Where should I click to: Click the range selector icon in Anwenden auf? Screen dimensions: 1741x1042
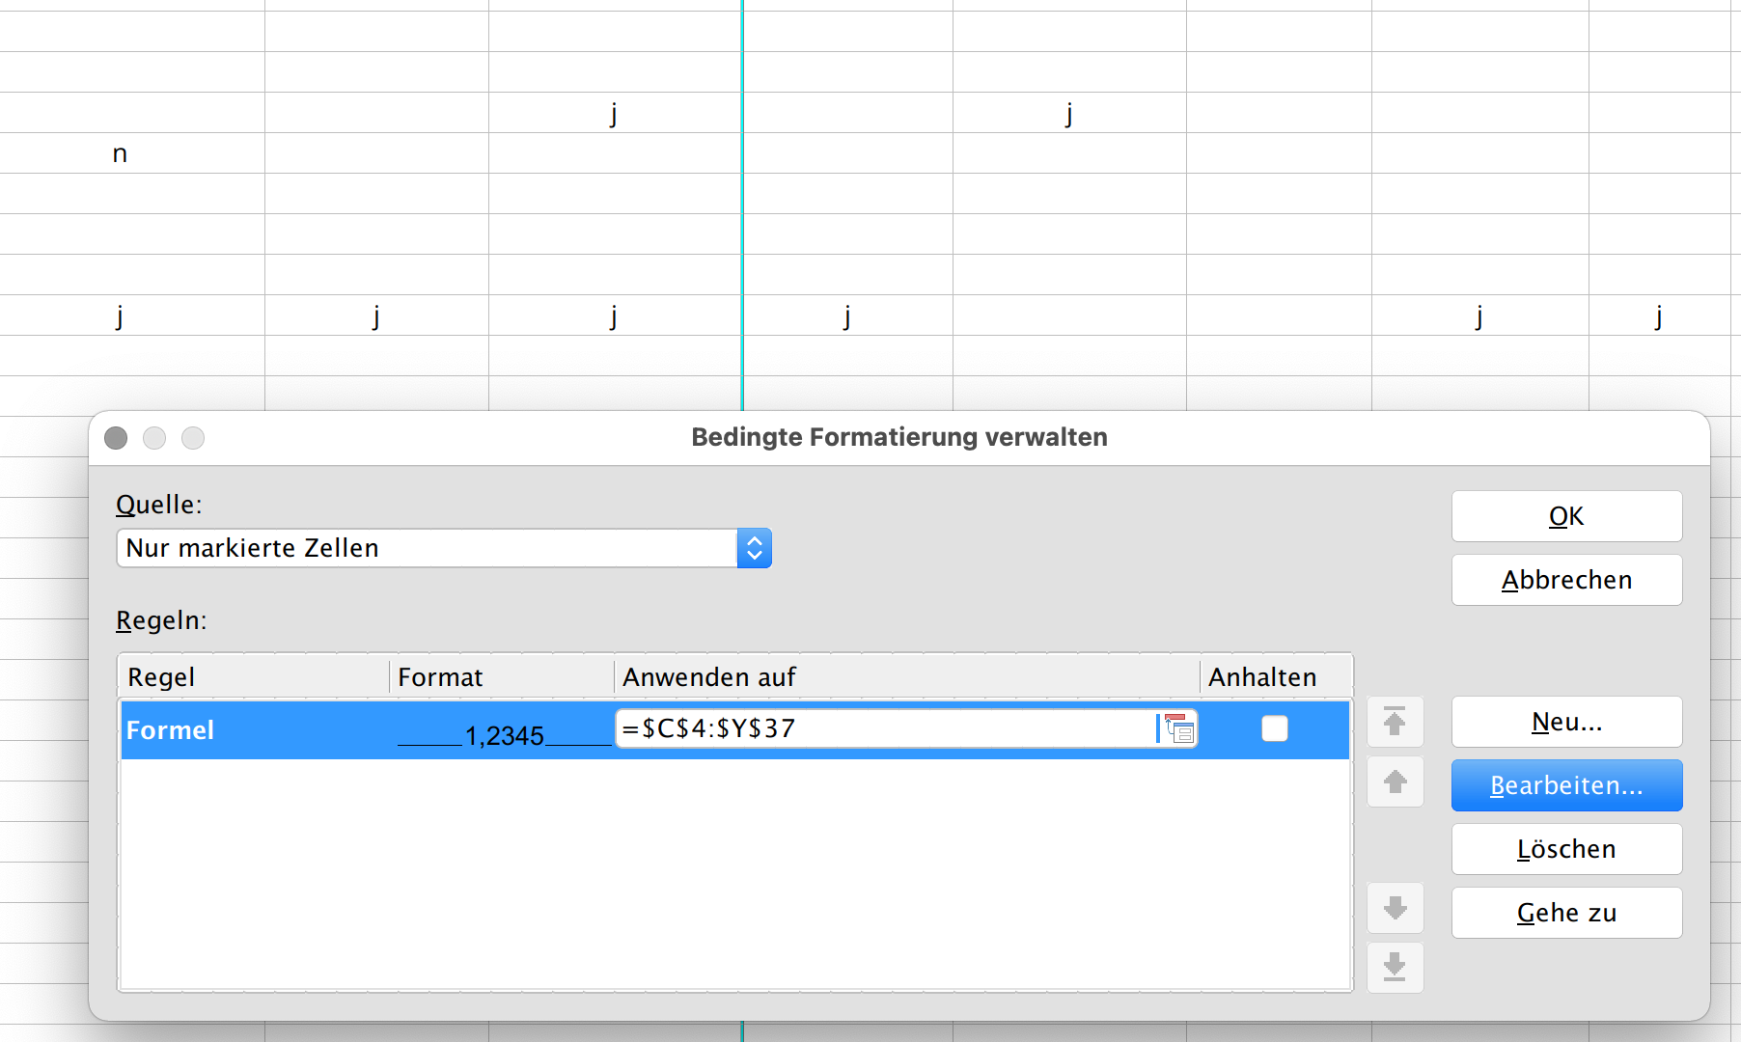[1178, 729]
